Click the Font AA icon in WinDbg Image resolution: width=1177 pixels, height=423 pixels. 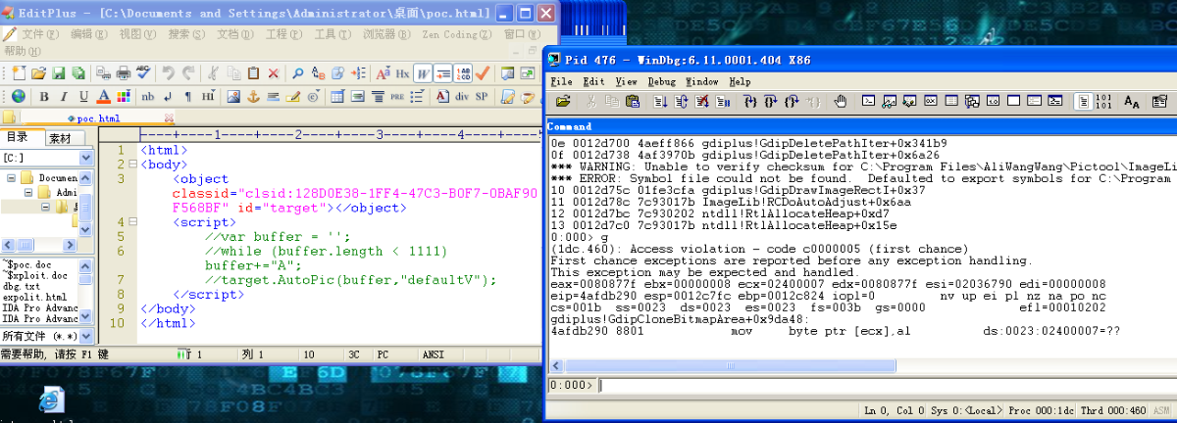click(x=1131, y=101)
